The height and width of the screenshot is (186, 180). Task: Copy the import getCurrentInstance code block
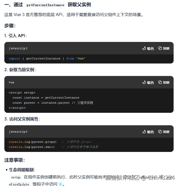click(x=164, y=48)
